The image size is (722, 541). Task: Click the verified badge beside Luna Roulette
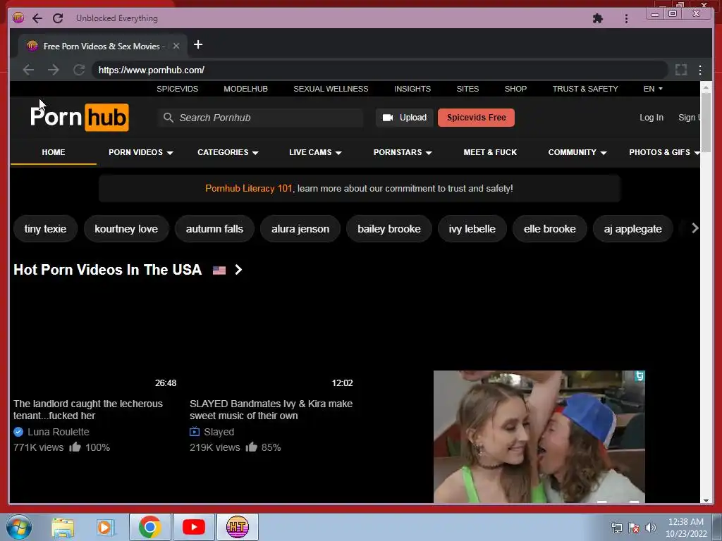[x=18, y=432]
